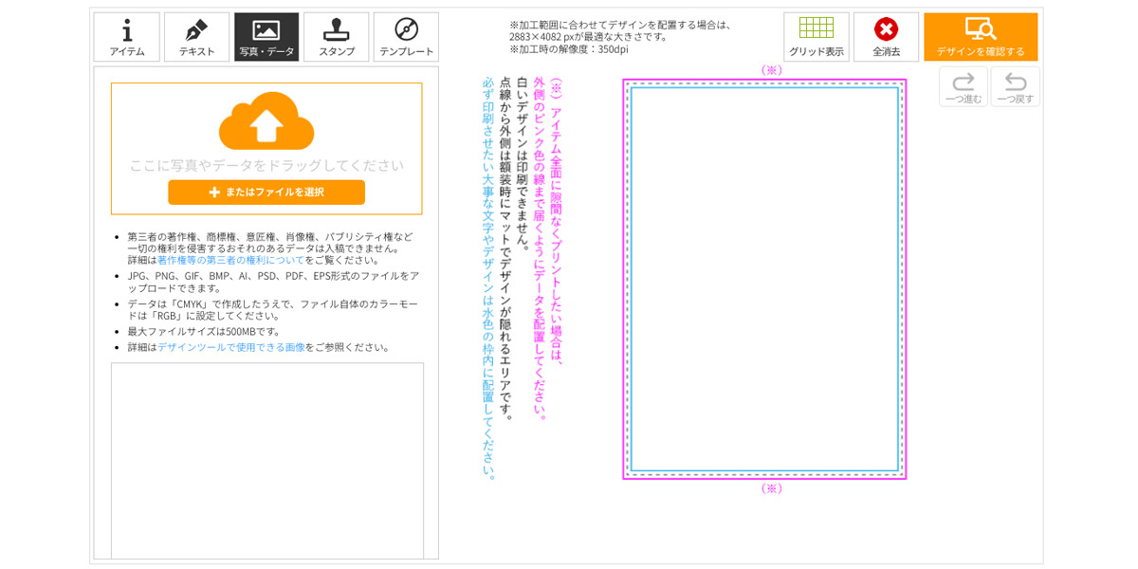Click the orange cloud upload icon
1138x569 pixels.
(x=266, y=120)
